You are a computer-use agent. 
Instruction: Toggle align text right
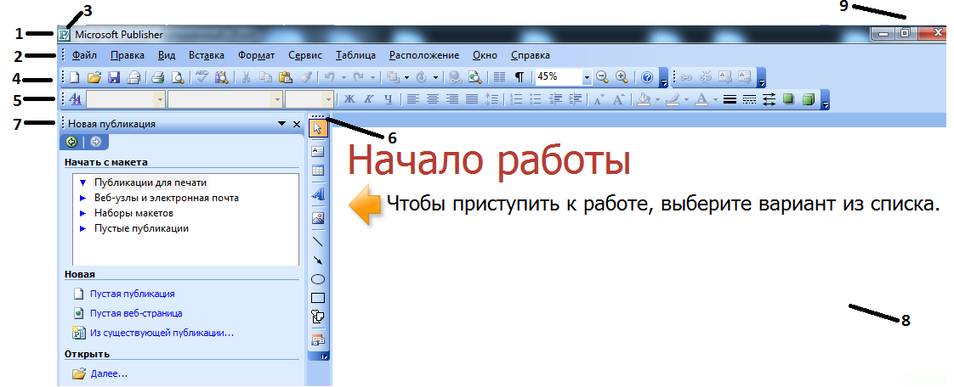[452, 99]
